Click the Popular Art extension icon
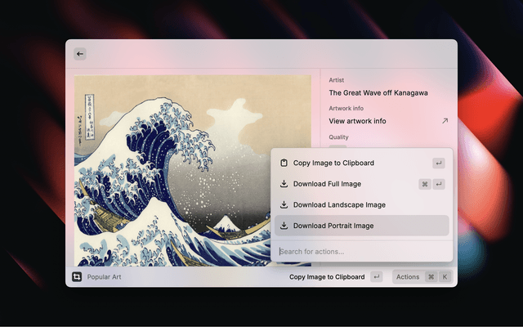Viewport: 523px width, 327px height. (x=77, y=277)
